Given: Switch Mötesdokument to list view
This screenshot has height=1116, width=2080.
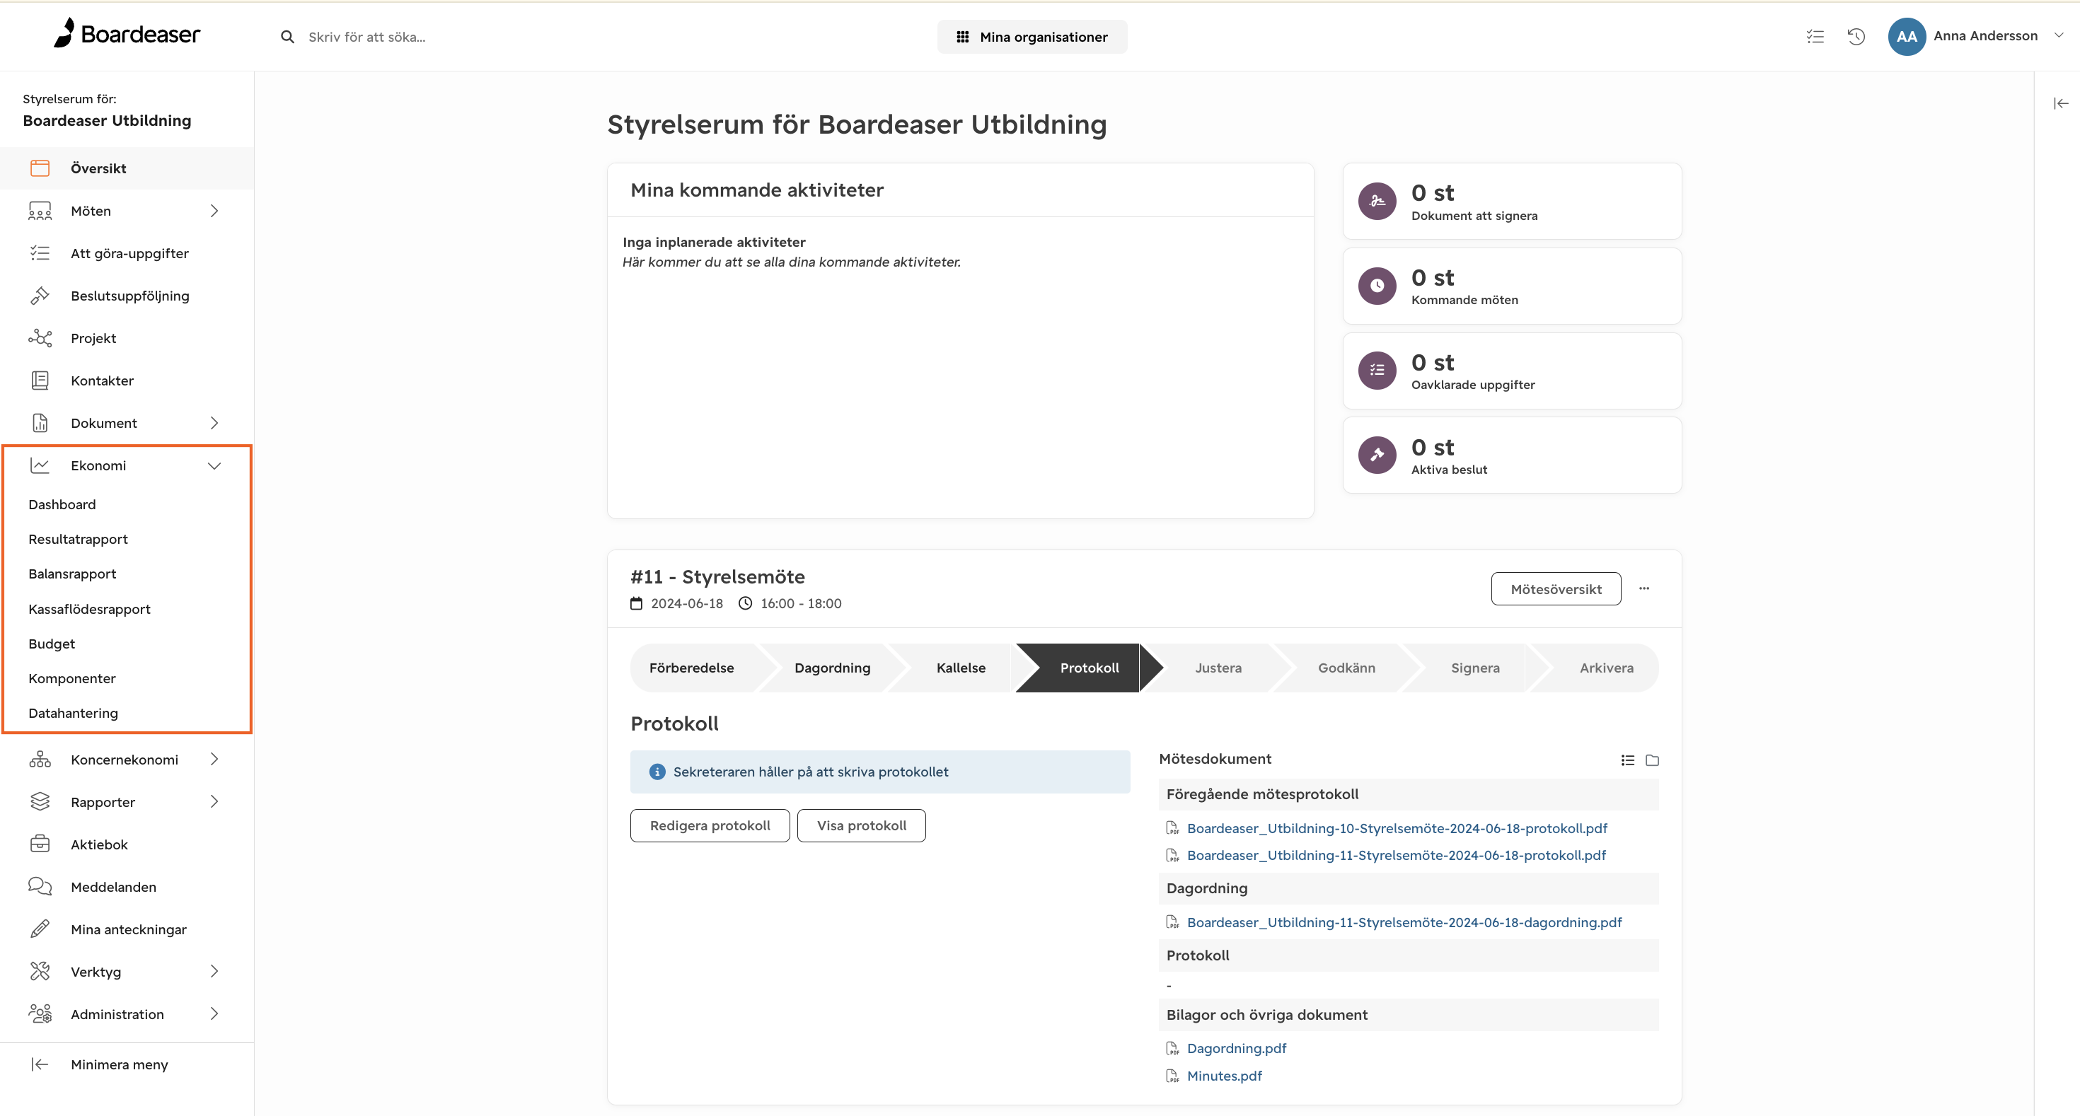Looking at the screenshot, I should coord(1627,760).
